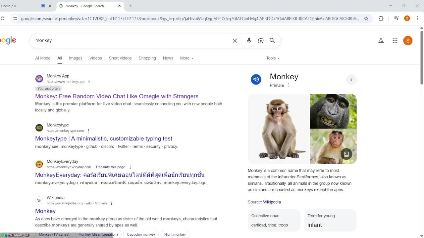Open the Google apps grid
Viewport: 424px width, 238px height.
point(395,41)
